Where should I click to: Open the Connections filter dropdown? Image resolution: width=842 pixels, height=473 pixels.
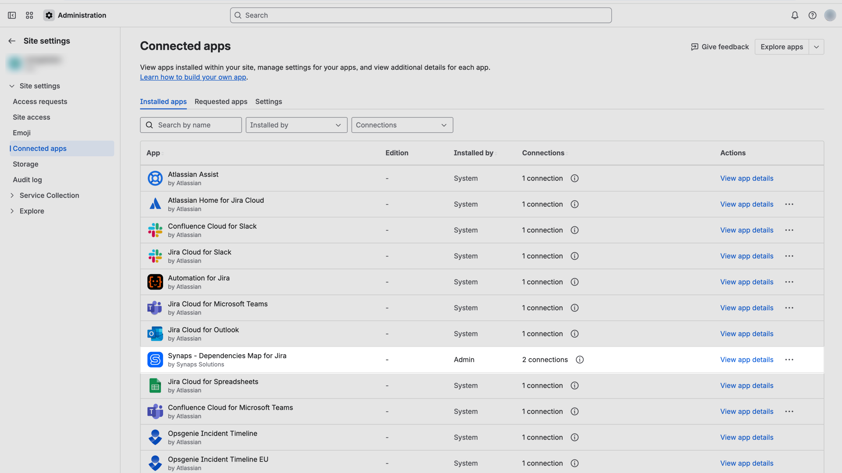click(x=402, y=125)
